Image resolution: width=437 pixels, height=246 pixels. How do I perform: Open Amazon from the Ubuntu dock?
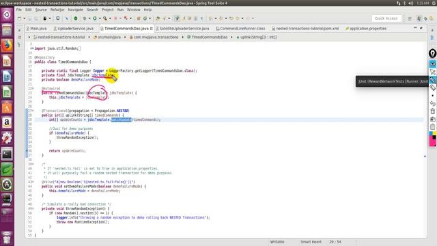(7, 122)
